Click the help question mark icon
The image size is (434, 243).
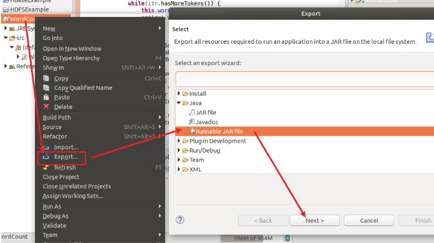180,220
